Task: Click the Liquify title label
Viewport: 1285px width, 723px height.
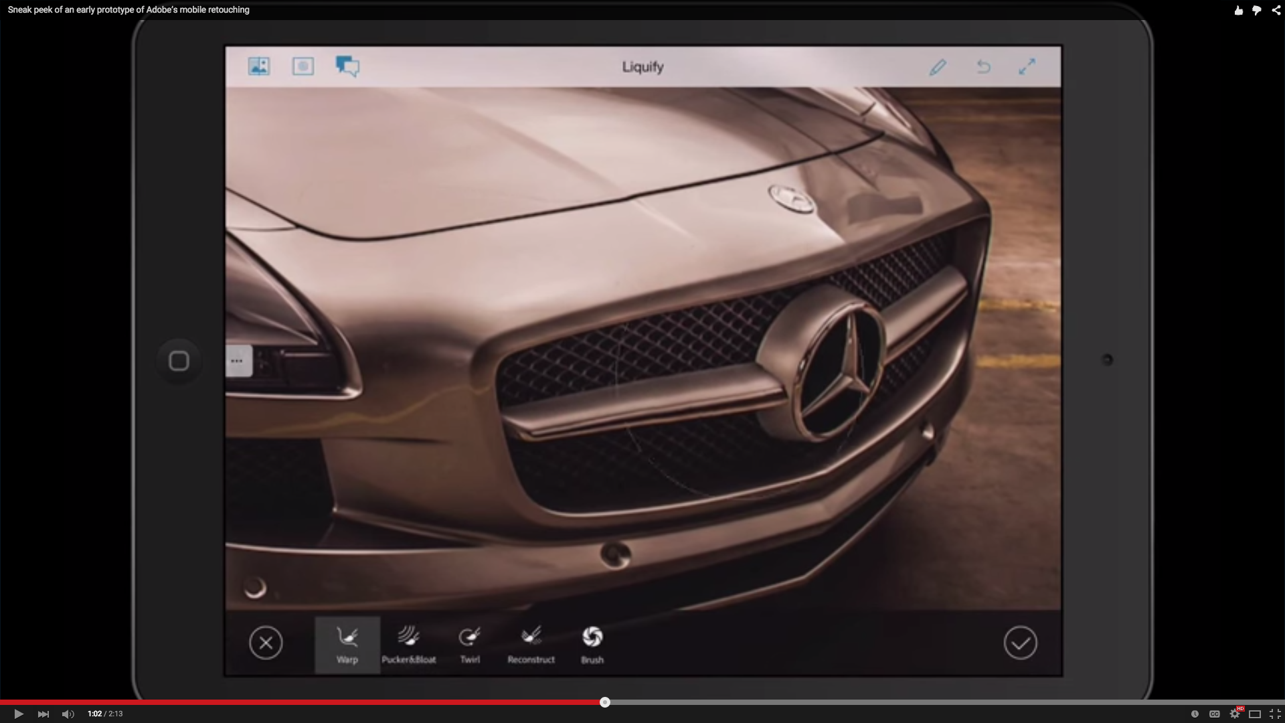Action: point(642,66)
